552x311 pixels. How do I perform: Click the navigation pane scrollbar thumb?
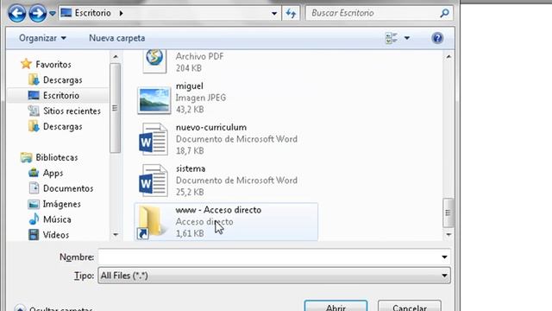coord(115,108)
